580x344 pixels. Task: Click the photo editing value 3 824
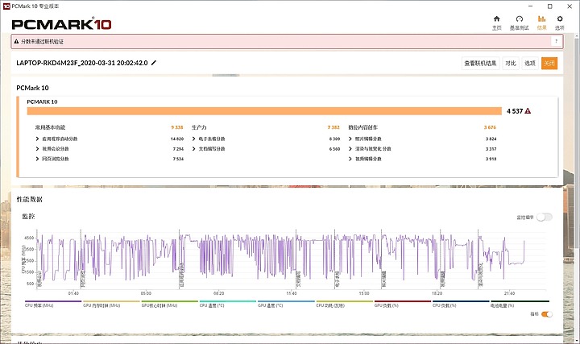tap(491, 139)
